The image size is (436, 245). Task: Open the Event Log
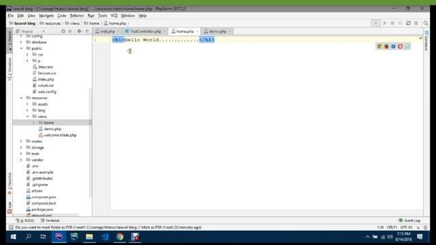pos(409,220)
